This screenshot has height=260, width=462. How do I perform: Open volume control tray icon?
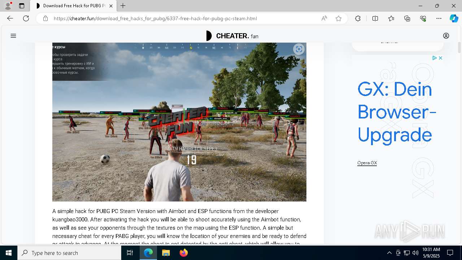415,253
